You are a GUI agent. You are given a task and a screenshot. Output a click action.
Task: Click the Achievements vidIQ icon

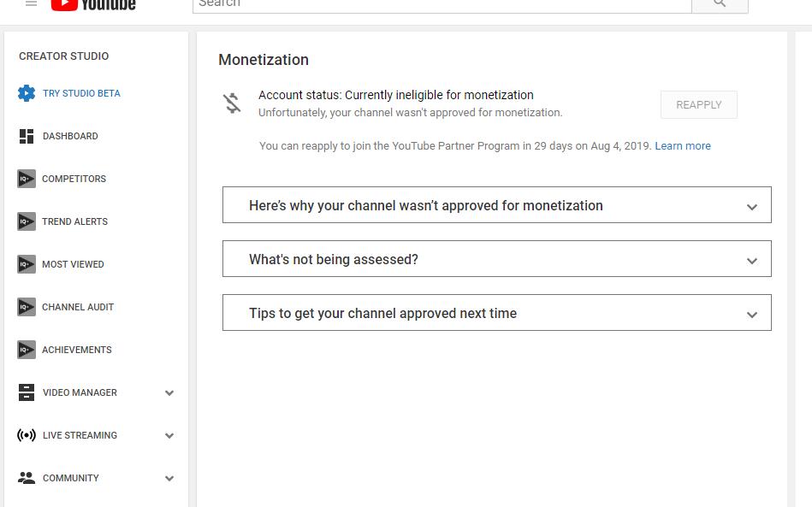point(27,350)
